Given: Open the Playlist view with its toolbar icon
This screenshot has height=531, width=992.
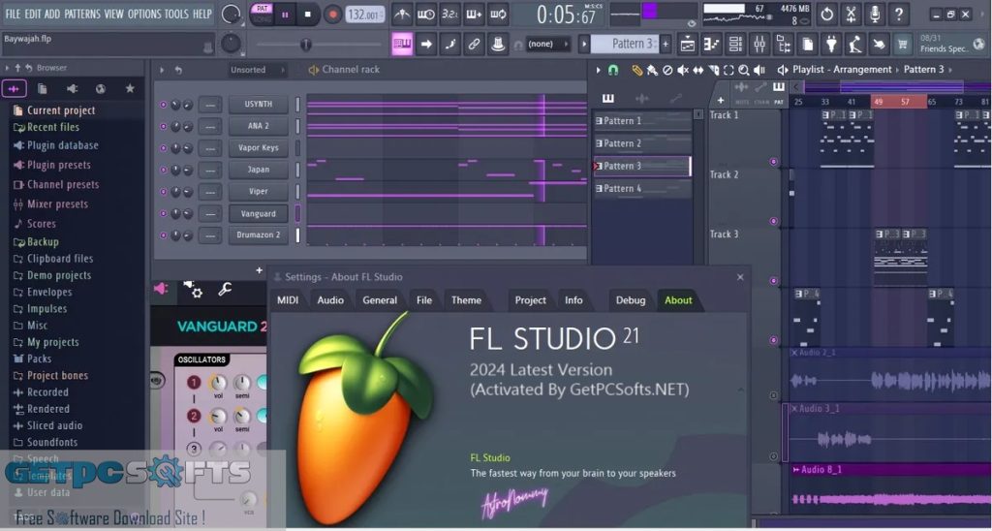Looking at the screenshot, I should pyautogui.click(x=688, y=44).
